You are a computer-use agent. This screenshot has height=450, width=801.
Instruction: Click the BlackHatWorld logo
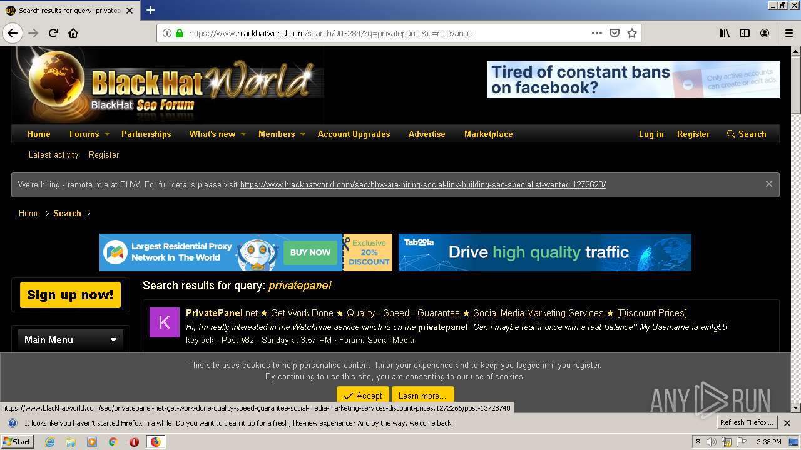pos(168,85)
